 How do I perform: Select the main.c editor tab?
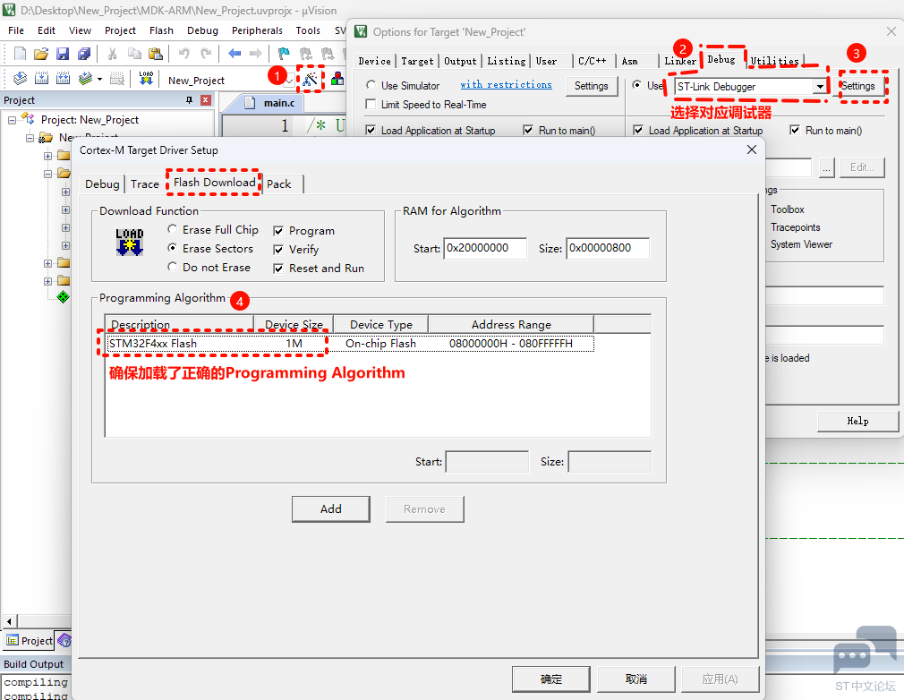[x=272, y=103]
